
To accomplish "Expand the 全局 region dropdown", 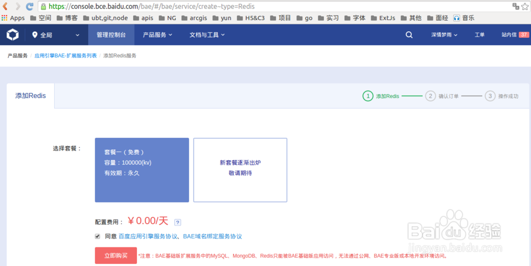I will (x=56, y=35).
